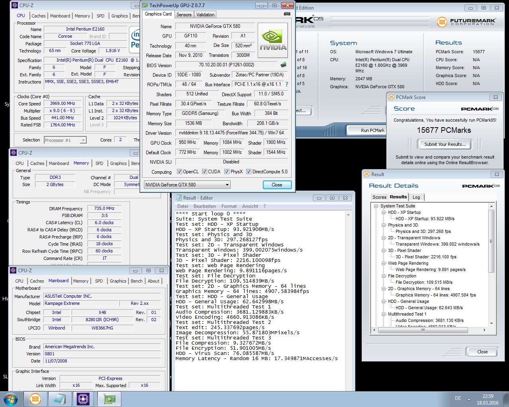The image size is (509, 407).
Task: Toggle the PhysX checkbox
Action: 227,172
